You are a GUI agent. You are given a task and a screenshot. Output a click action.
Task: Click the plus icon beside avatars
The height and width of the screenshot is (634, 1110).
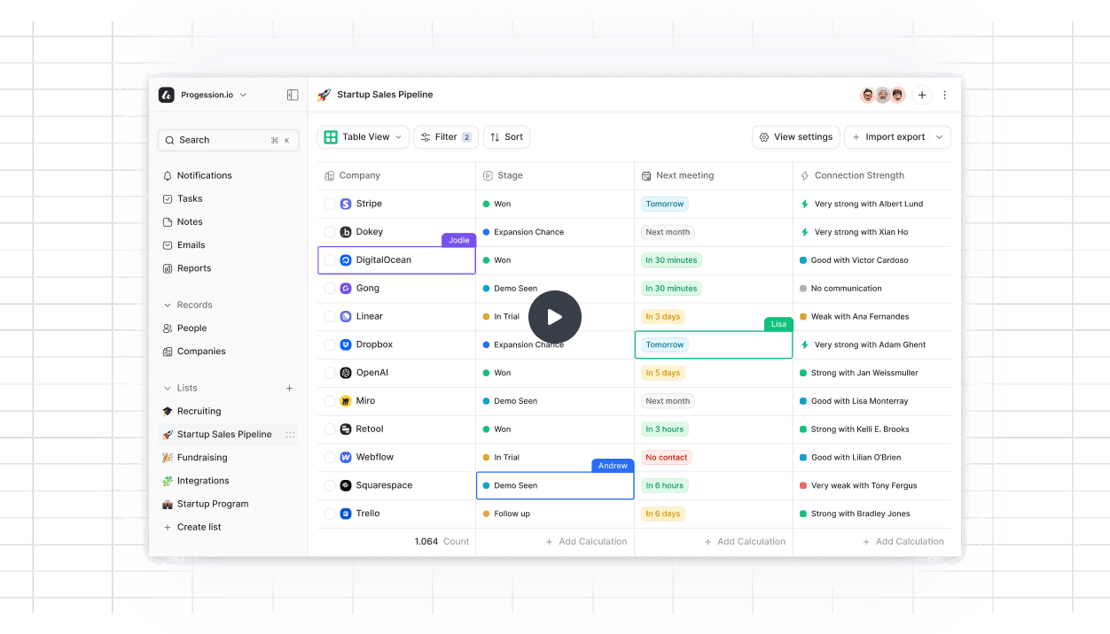922,95
